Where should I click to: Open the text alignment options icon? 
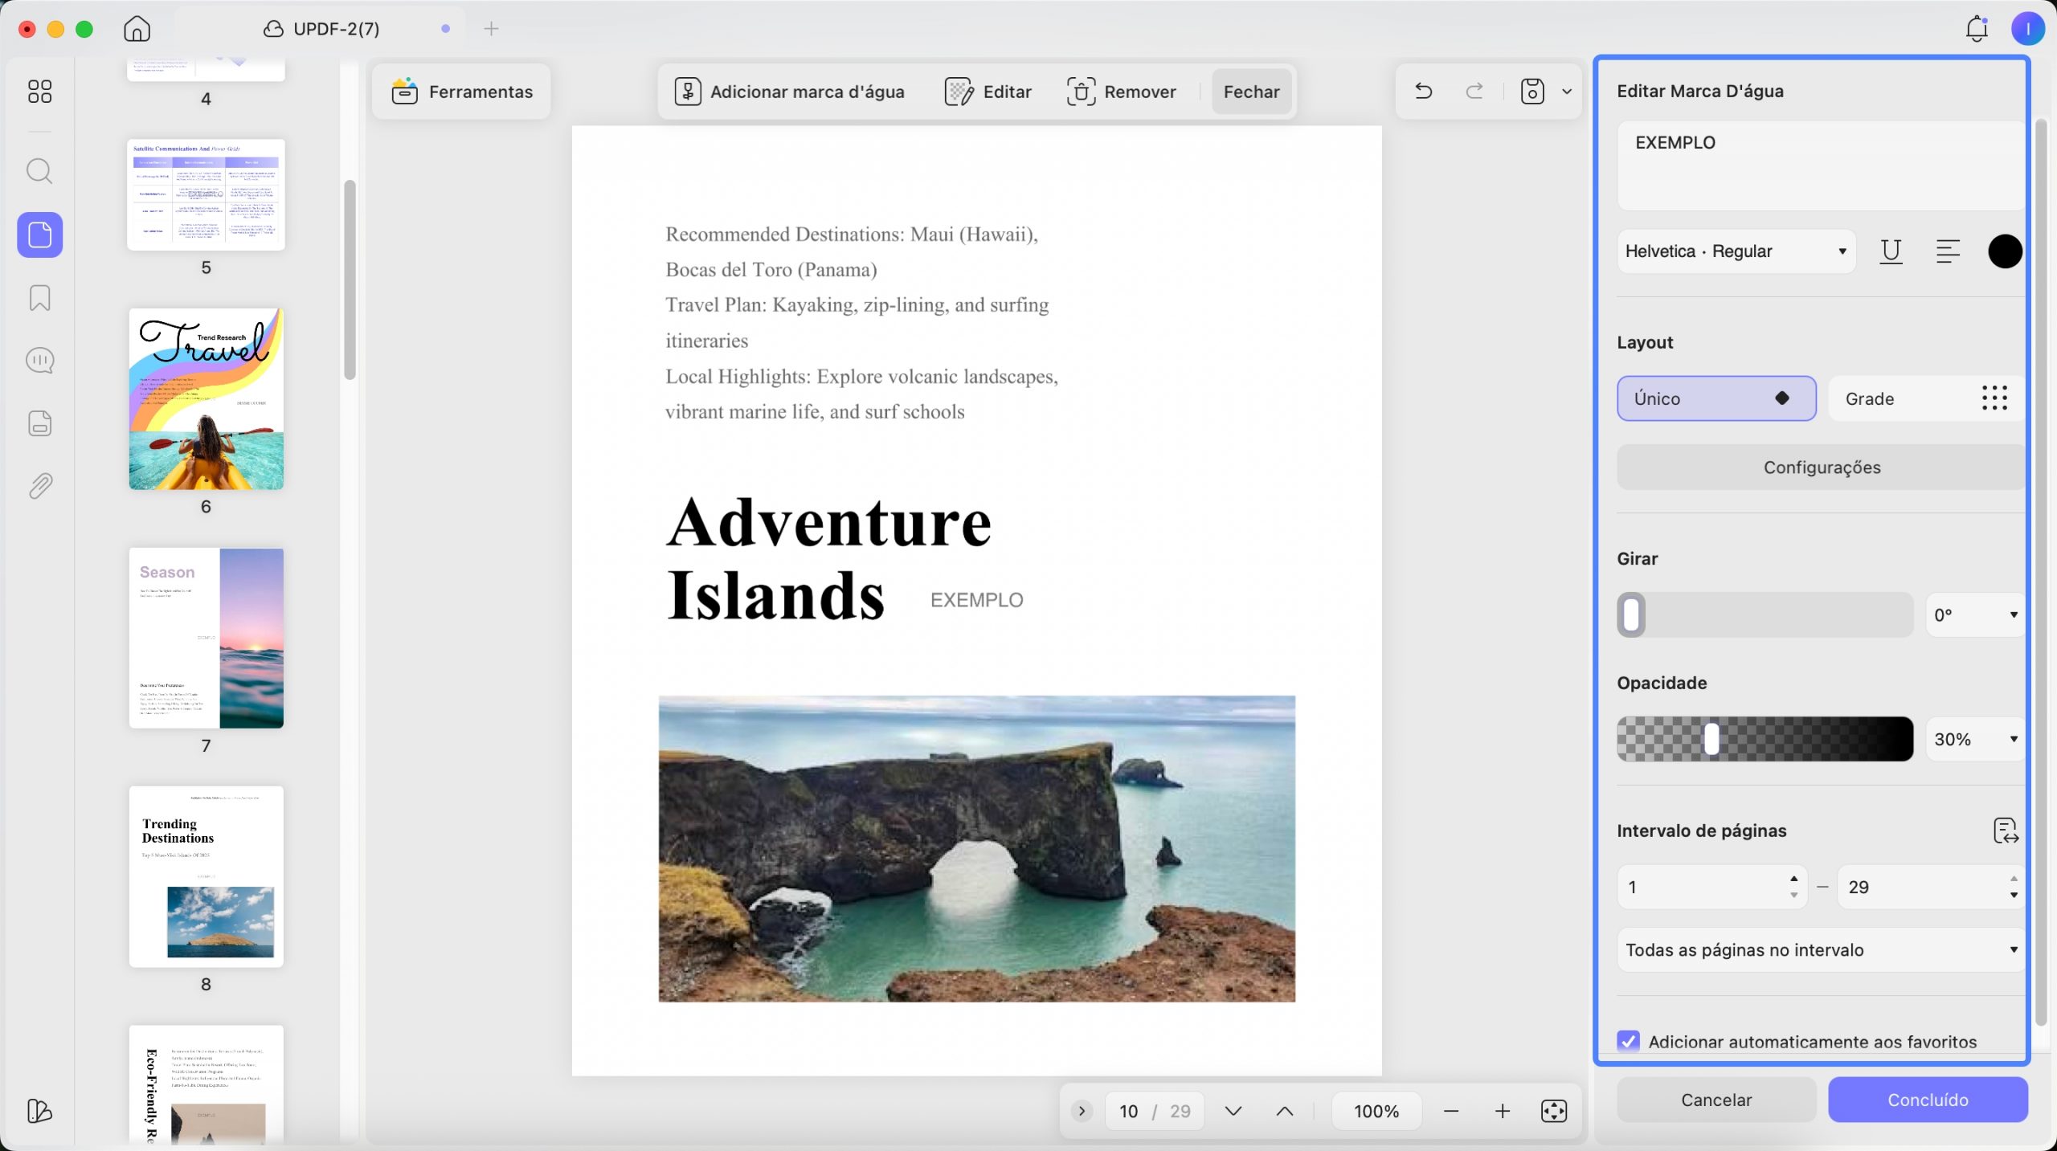(x=1948, y=251)
